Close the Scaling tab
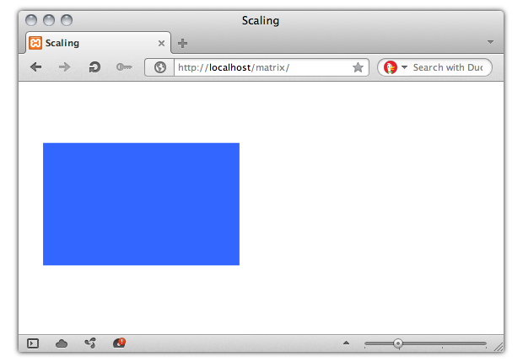Image resolution: width=523 pixels, height=362 pixels. pyautogui.click(x=161, y=43)
